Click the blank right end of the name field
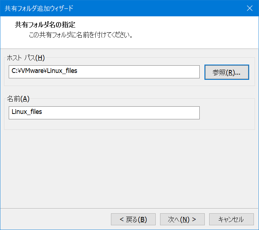The height and width of the screenshot is (230, 259). point(149,113)
